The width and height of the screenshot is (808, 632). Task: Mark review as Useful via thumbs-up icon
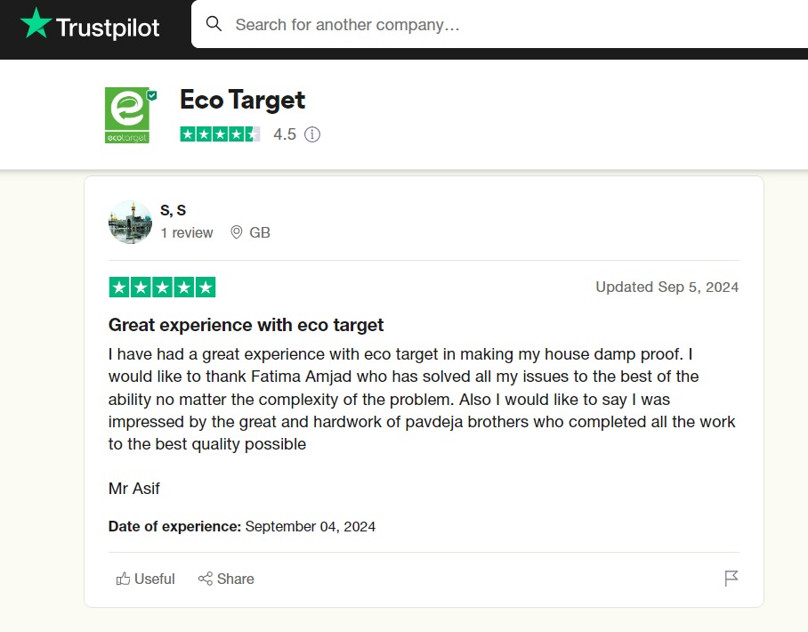click(x=123, y=579)
